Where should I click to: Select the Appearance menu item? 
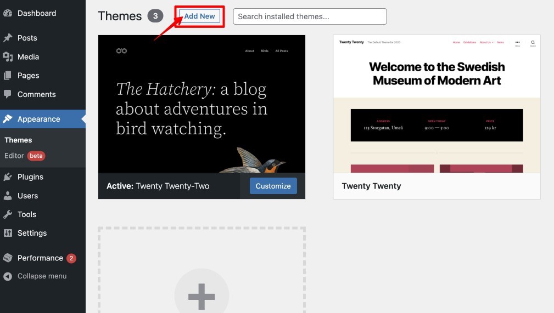click(x=43, y=119)
